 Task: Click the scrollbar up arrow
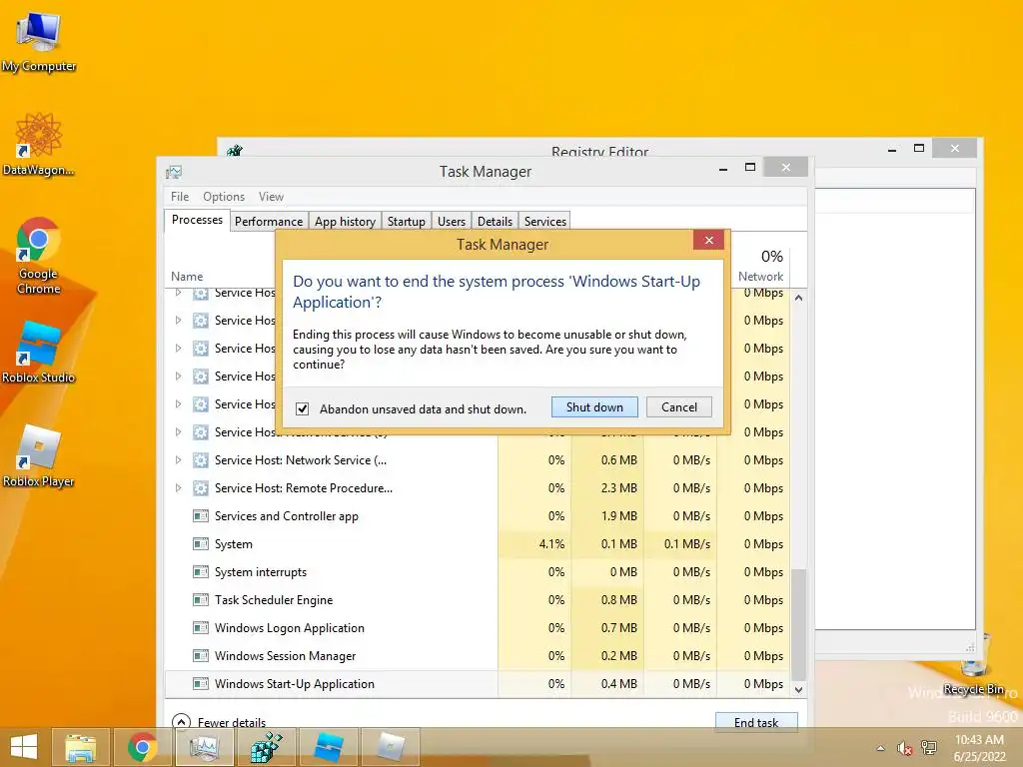[798, 298]
